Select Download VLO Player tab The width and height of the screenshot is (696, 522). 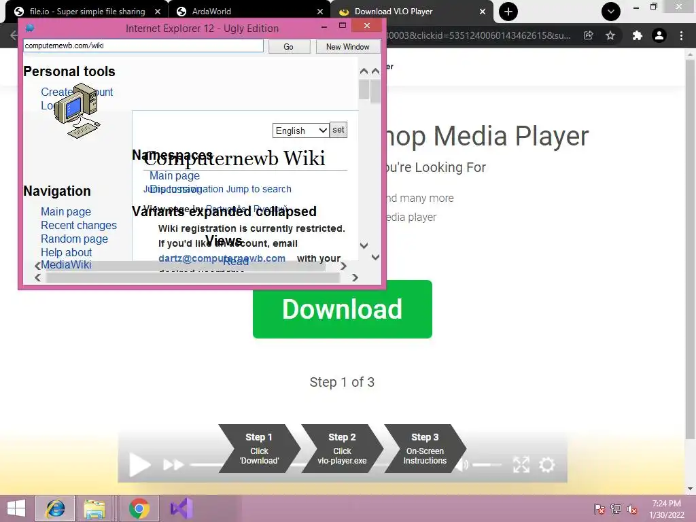point(412,12)
